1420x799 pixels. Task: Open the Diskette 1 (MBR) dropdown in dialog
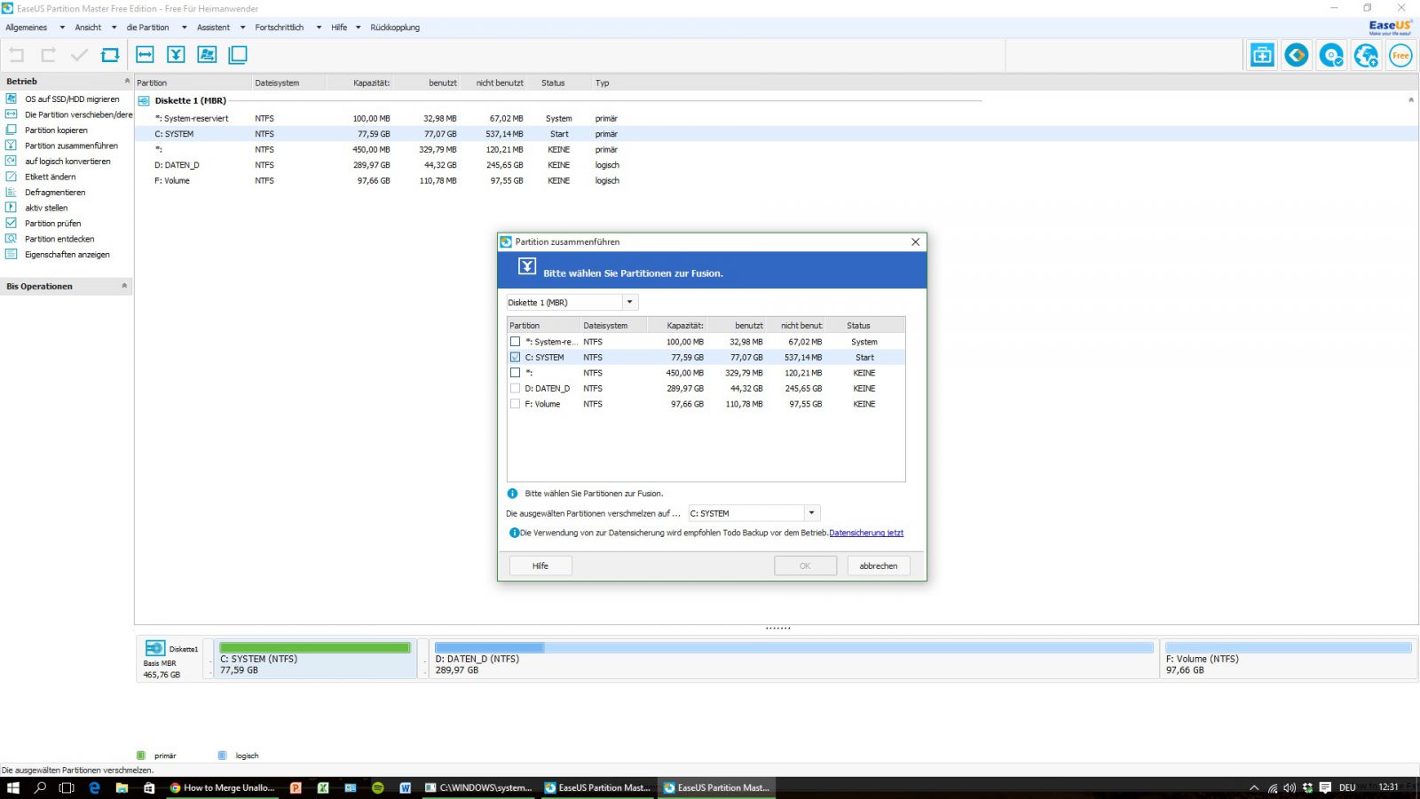[629, 303]
